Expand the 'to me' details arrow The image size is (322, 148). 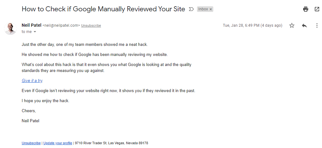click(x=35, y=32)
